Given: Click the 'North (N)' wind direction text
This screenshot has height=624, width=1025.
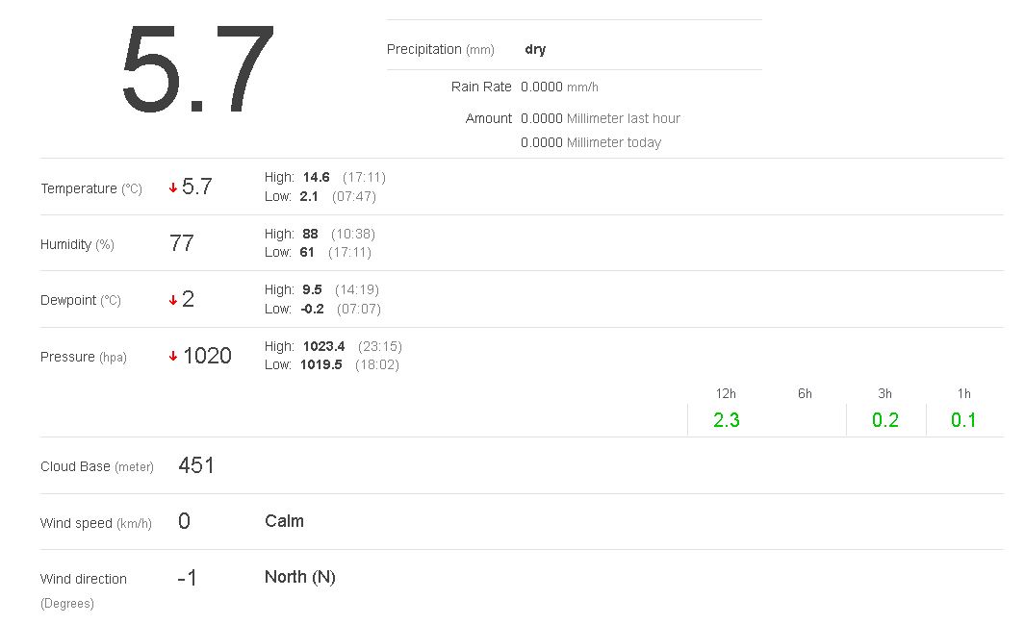Looking at the screenshot, I should click(300, 577).
